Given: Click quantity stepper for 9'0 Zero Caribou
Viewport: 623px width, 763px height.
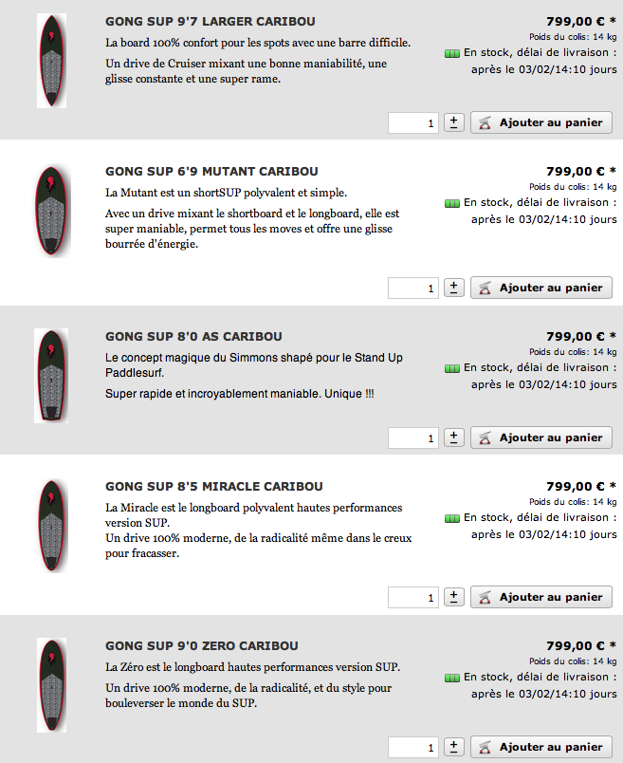Looking at the screenshot, I should pyautogui.click(x=454, y=747).
